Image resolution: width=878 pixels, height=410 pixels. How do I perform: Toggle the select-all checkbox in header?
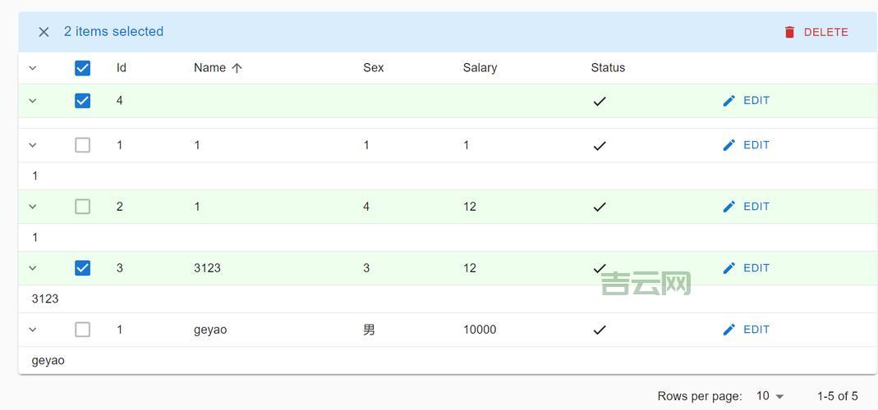tap(82, 68)
